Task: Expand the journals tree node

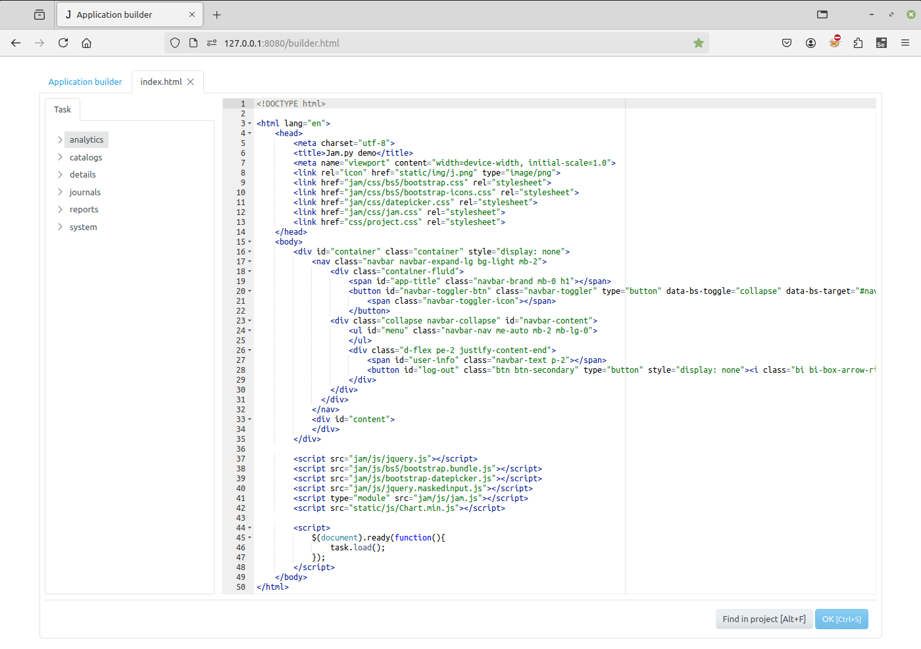Action: click(60, 192)
